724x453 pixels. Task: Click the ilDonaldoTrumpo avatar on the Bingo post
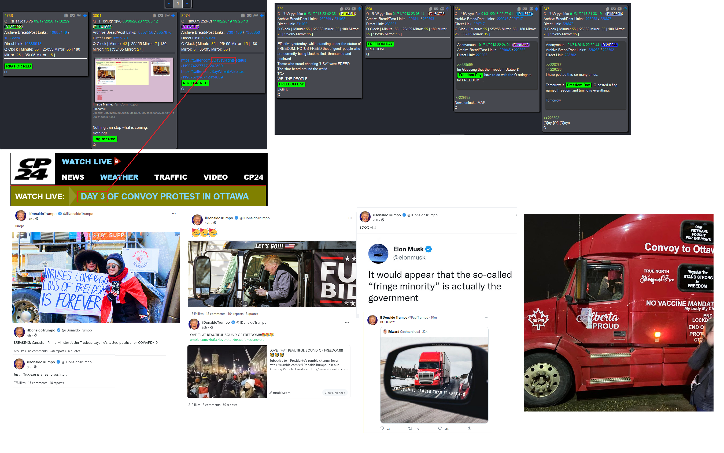(x=21, y=216)
